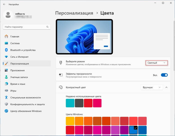Open the accent color Вручную dropdown
This screenshot has height=136, width=175.
coord(152,88)
